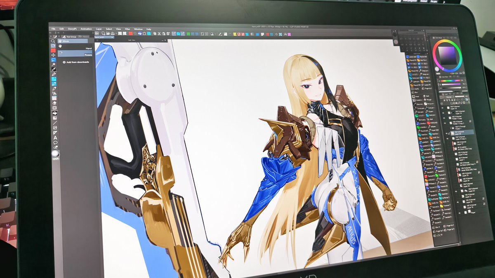Viewport: 495px width, 278px height.
Task: Toggle visibility of Folder 1 Copy 2
Action: (x=445, y=123)
